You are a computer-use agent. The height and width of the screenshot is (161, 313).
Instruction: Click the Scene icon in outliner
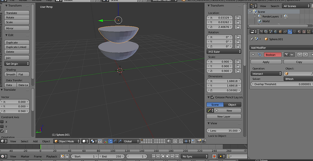[x=255, y=12]
